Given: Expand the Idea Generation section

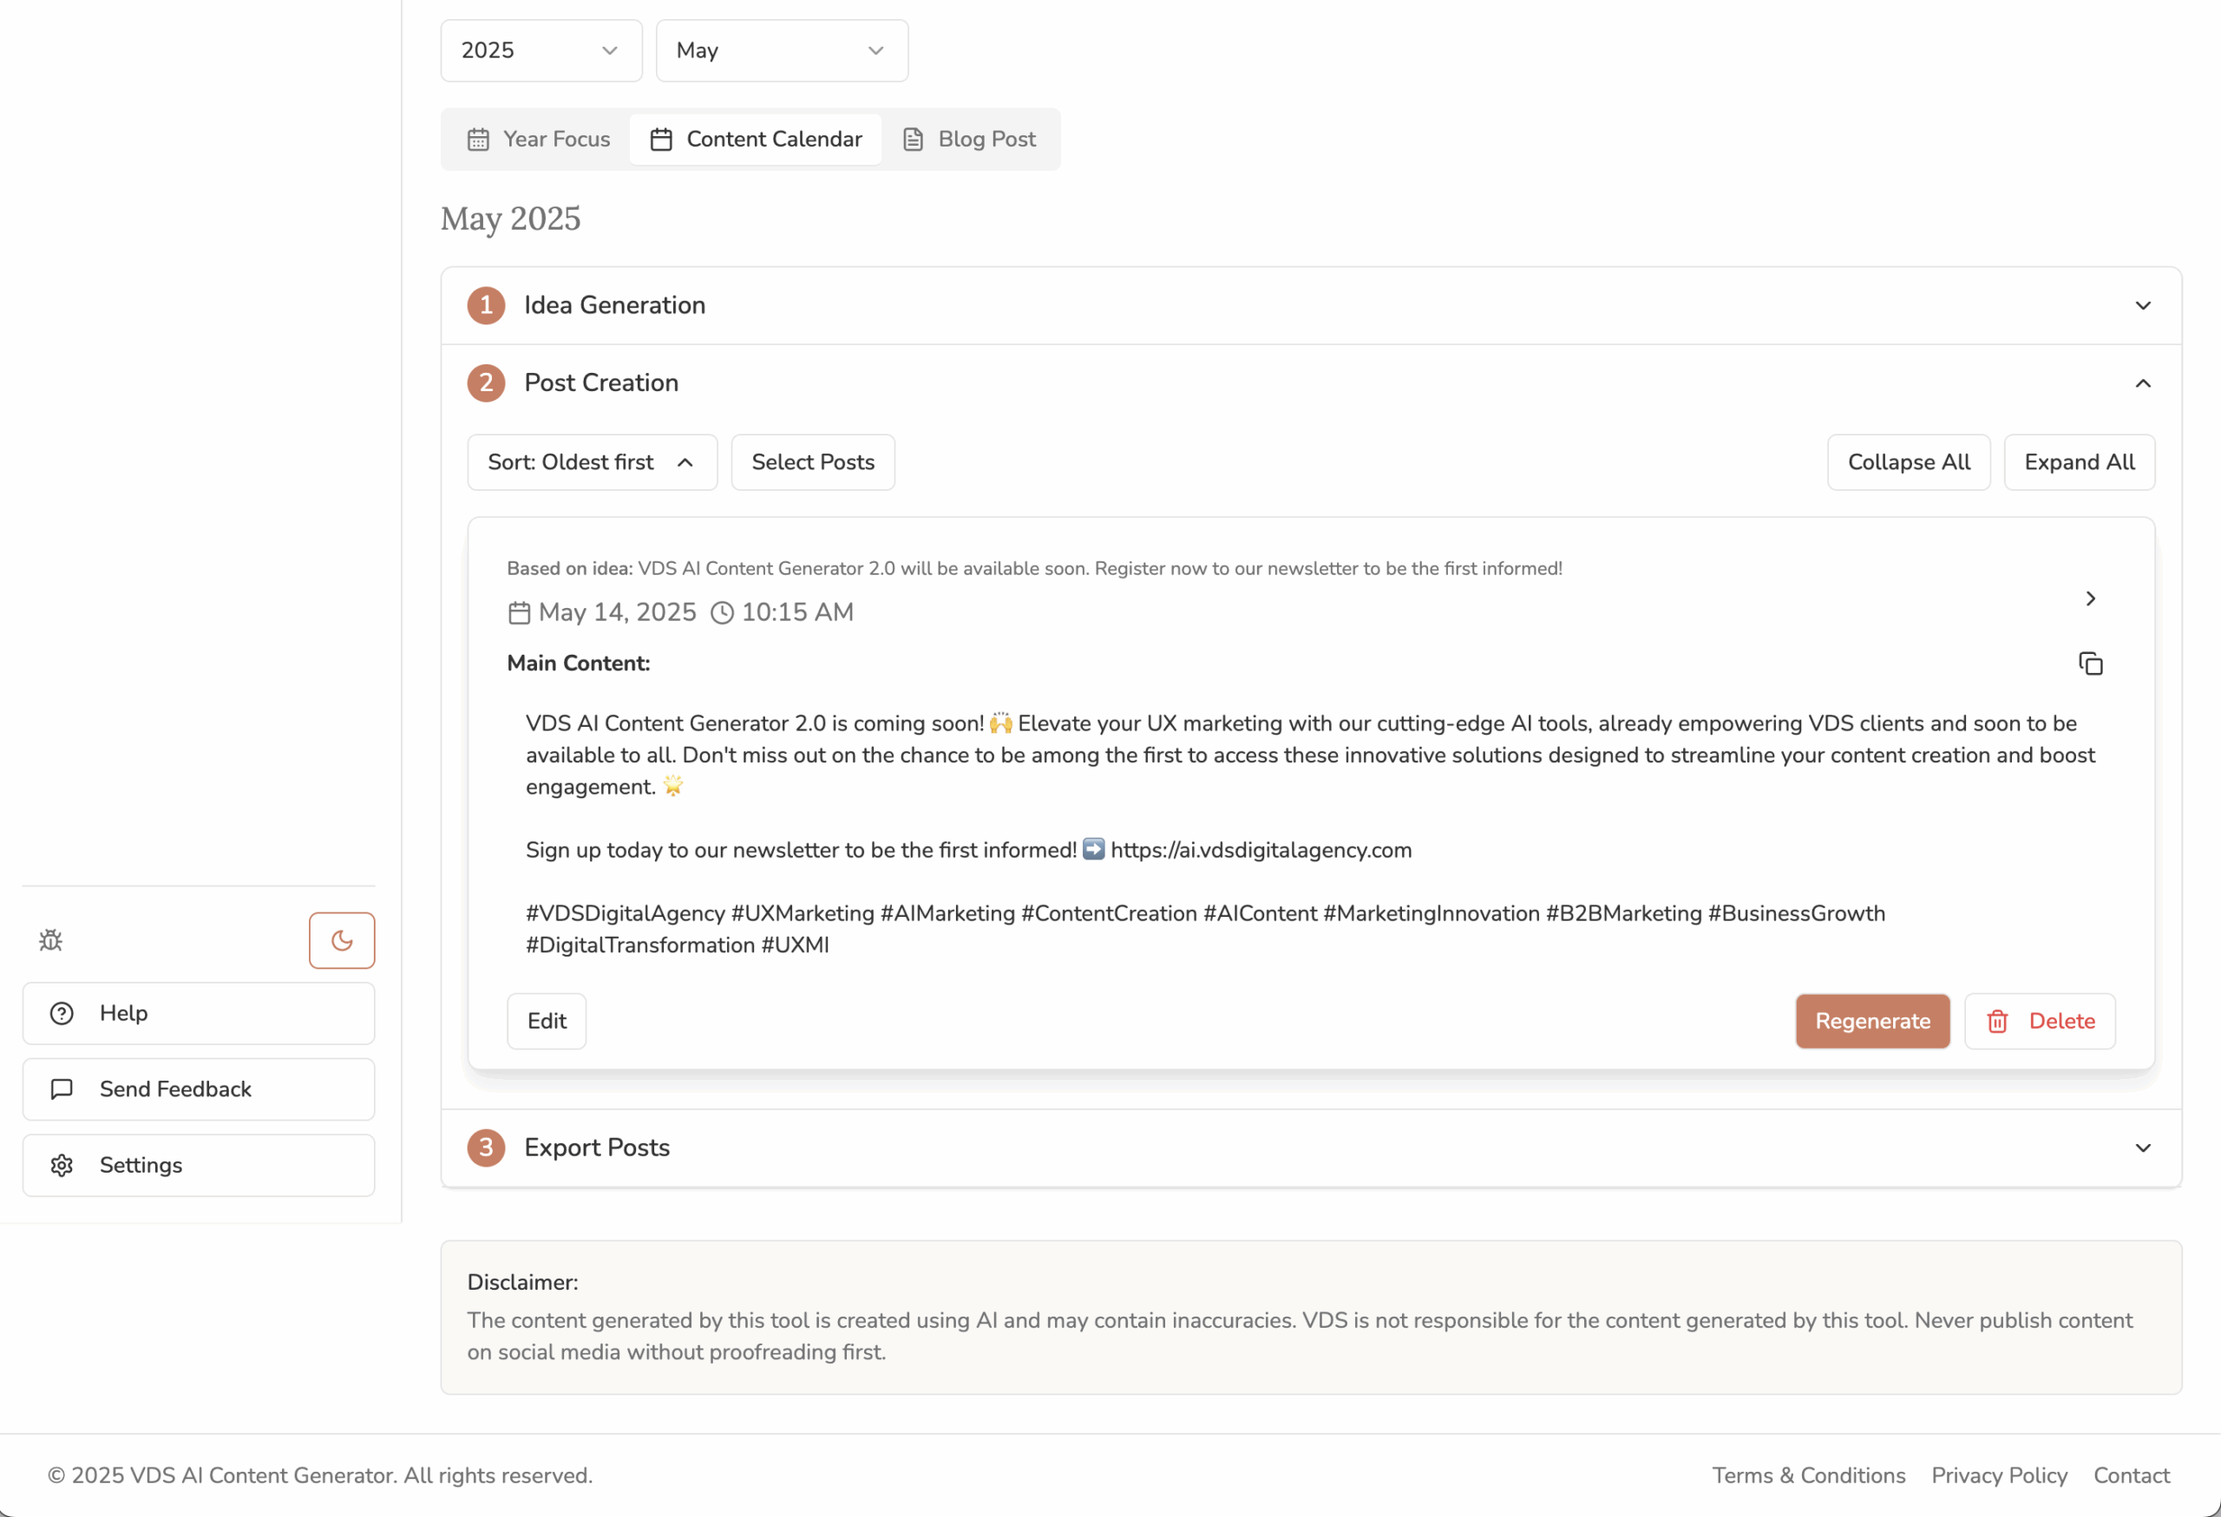Looking at the screenshot, I should click(1311, 305).
